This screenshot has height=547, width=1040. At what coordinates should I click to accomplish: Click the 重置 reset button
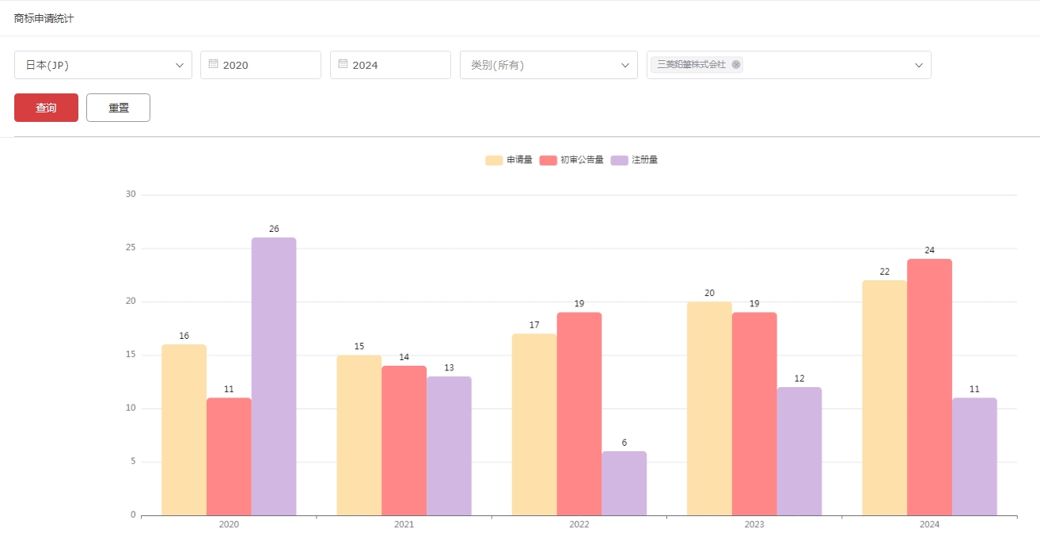118,108
